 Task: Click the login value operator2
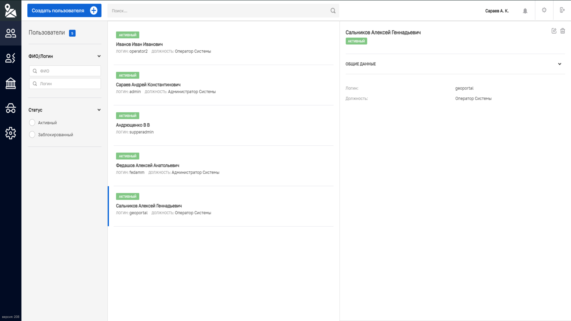[x=138, y=51]
